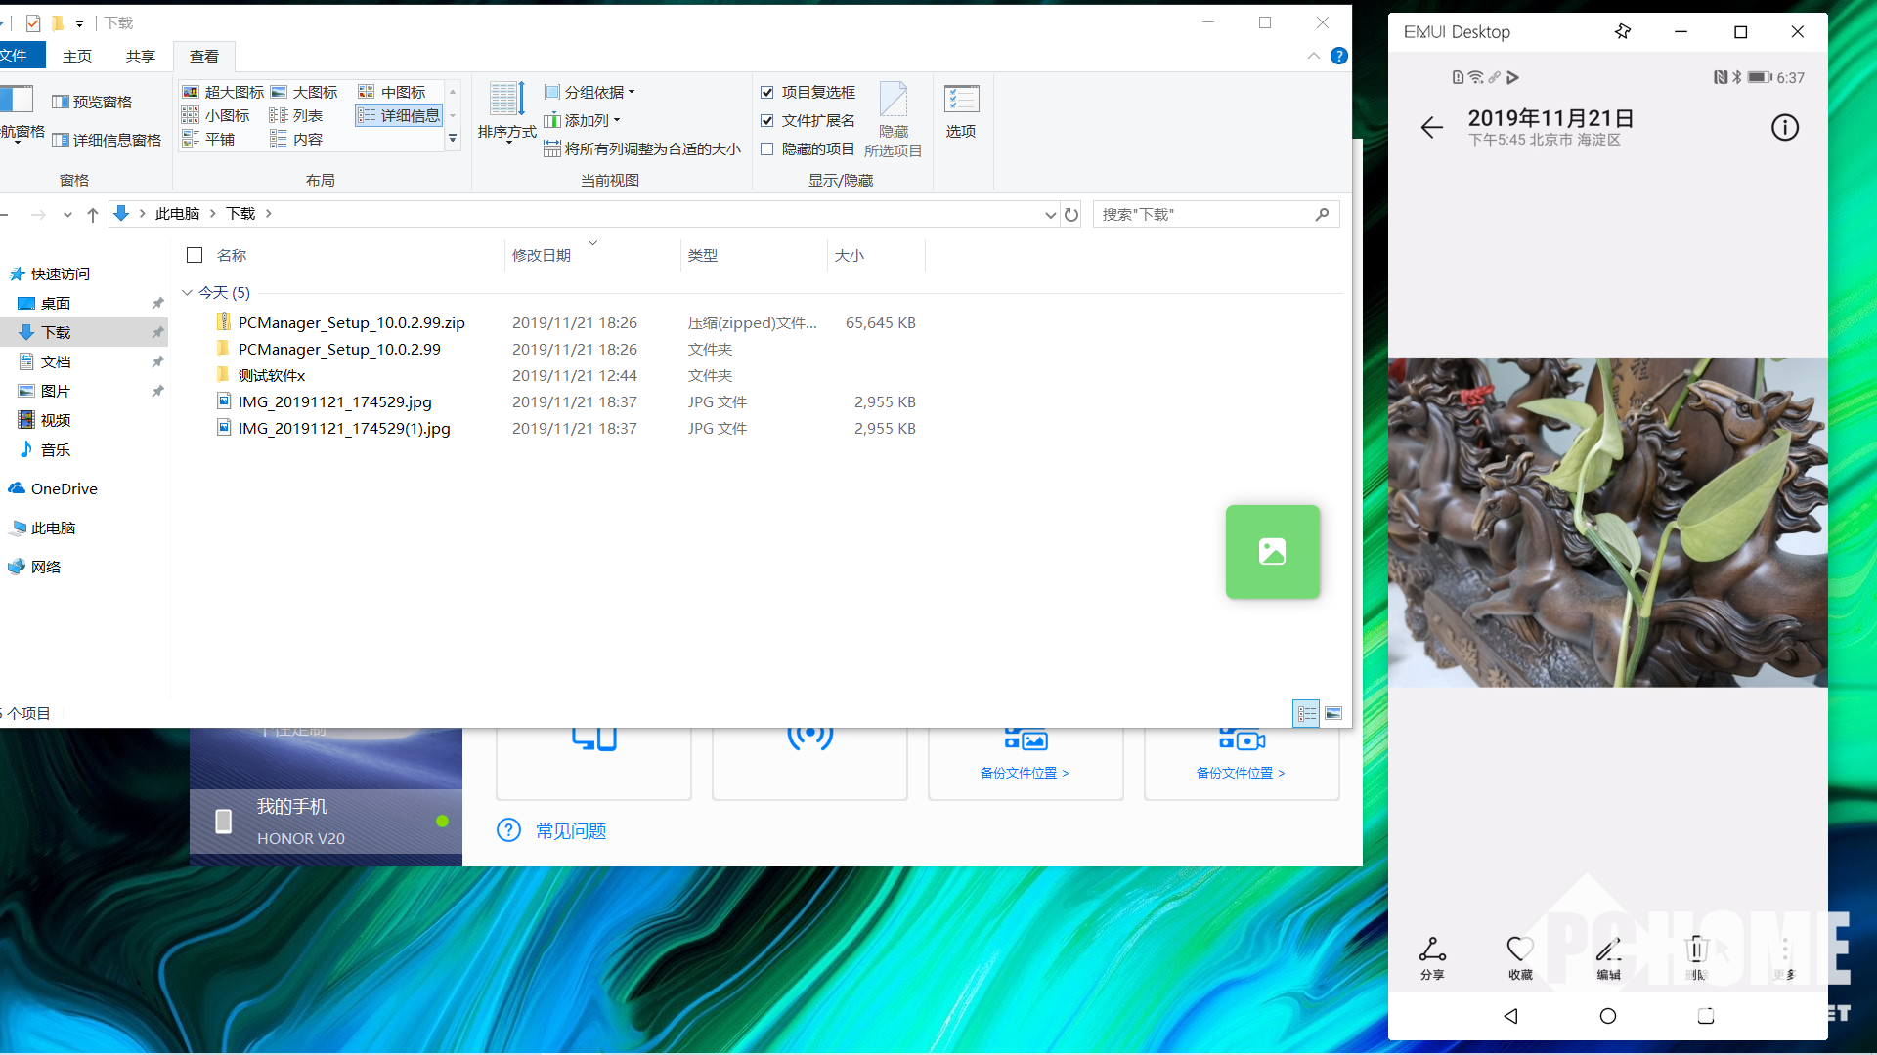Viewport: 1877px width, 1055px height.
Task: Enable the hidden items checkbox
Action: pos(767,148)
